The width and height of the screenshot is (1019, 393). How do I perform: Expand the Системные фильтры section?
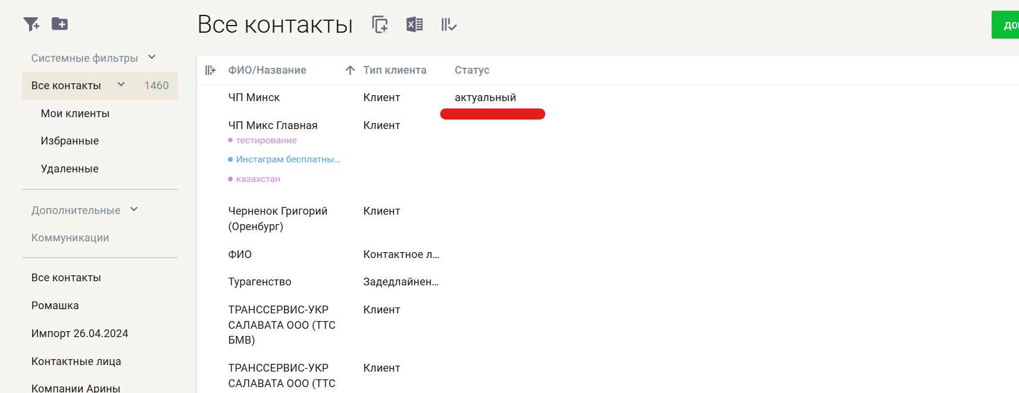(152, 58)
